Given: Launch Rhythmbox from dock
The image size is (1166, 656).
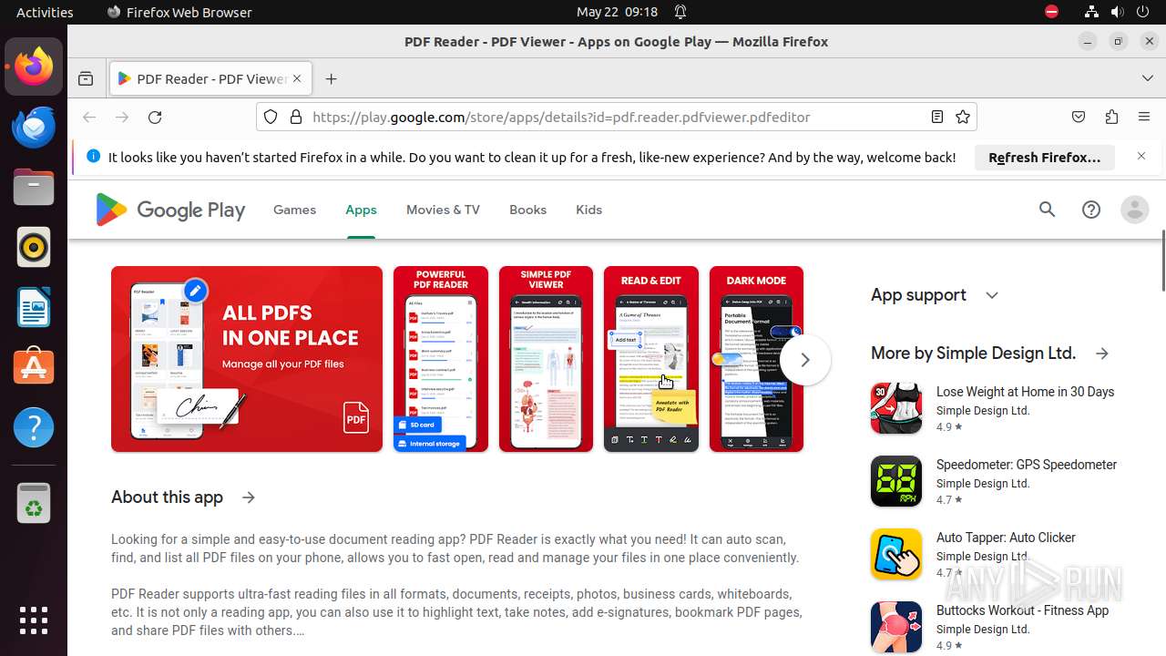Looking at the screenshot, I should pos(34,247).
